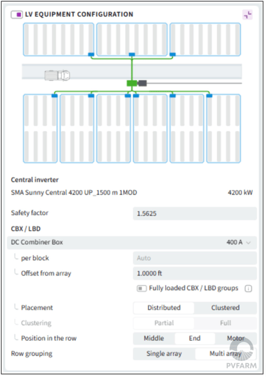Click the CBX / LBD heading
This screenshot has height=377, width=266.
(x=25, y=229)
